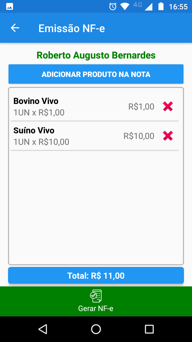
Task: Remove Bovino Vivo with its red X
Action: 168,107
